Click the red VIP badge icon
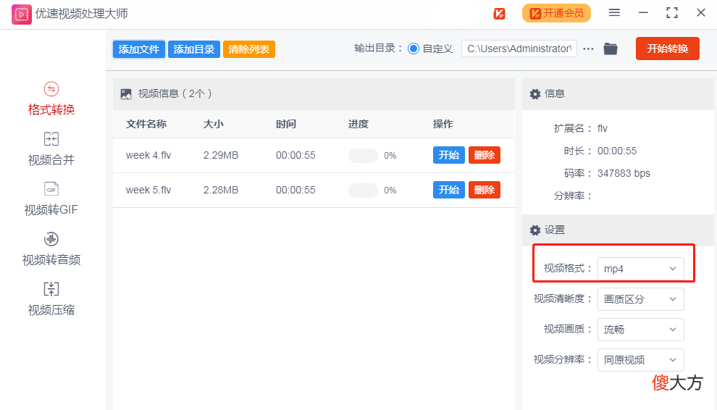 point(499,14)
